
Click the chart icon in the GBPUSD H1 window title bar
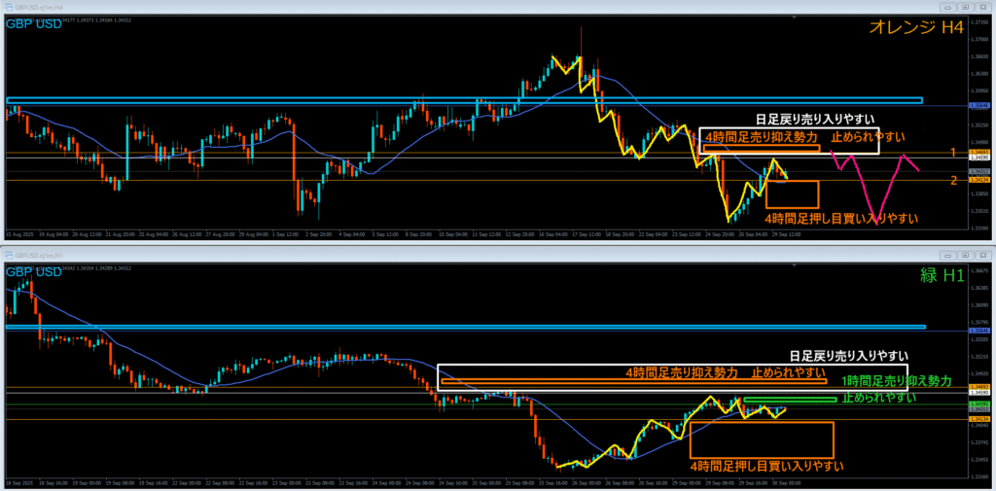point(10,254)
